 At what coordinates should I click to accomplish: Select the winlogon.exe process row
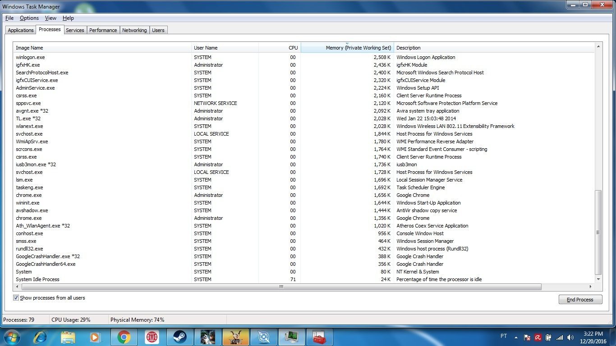(304, 57)
